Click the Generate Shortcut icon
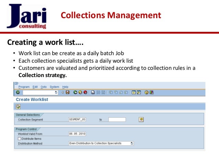The width and height of the screenshot is (219, 164). (139, 92)
